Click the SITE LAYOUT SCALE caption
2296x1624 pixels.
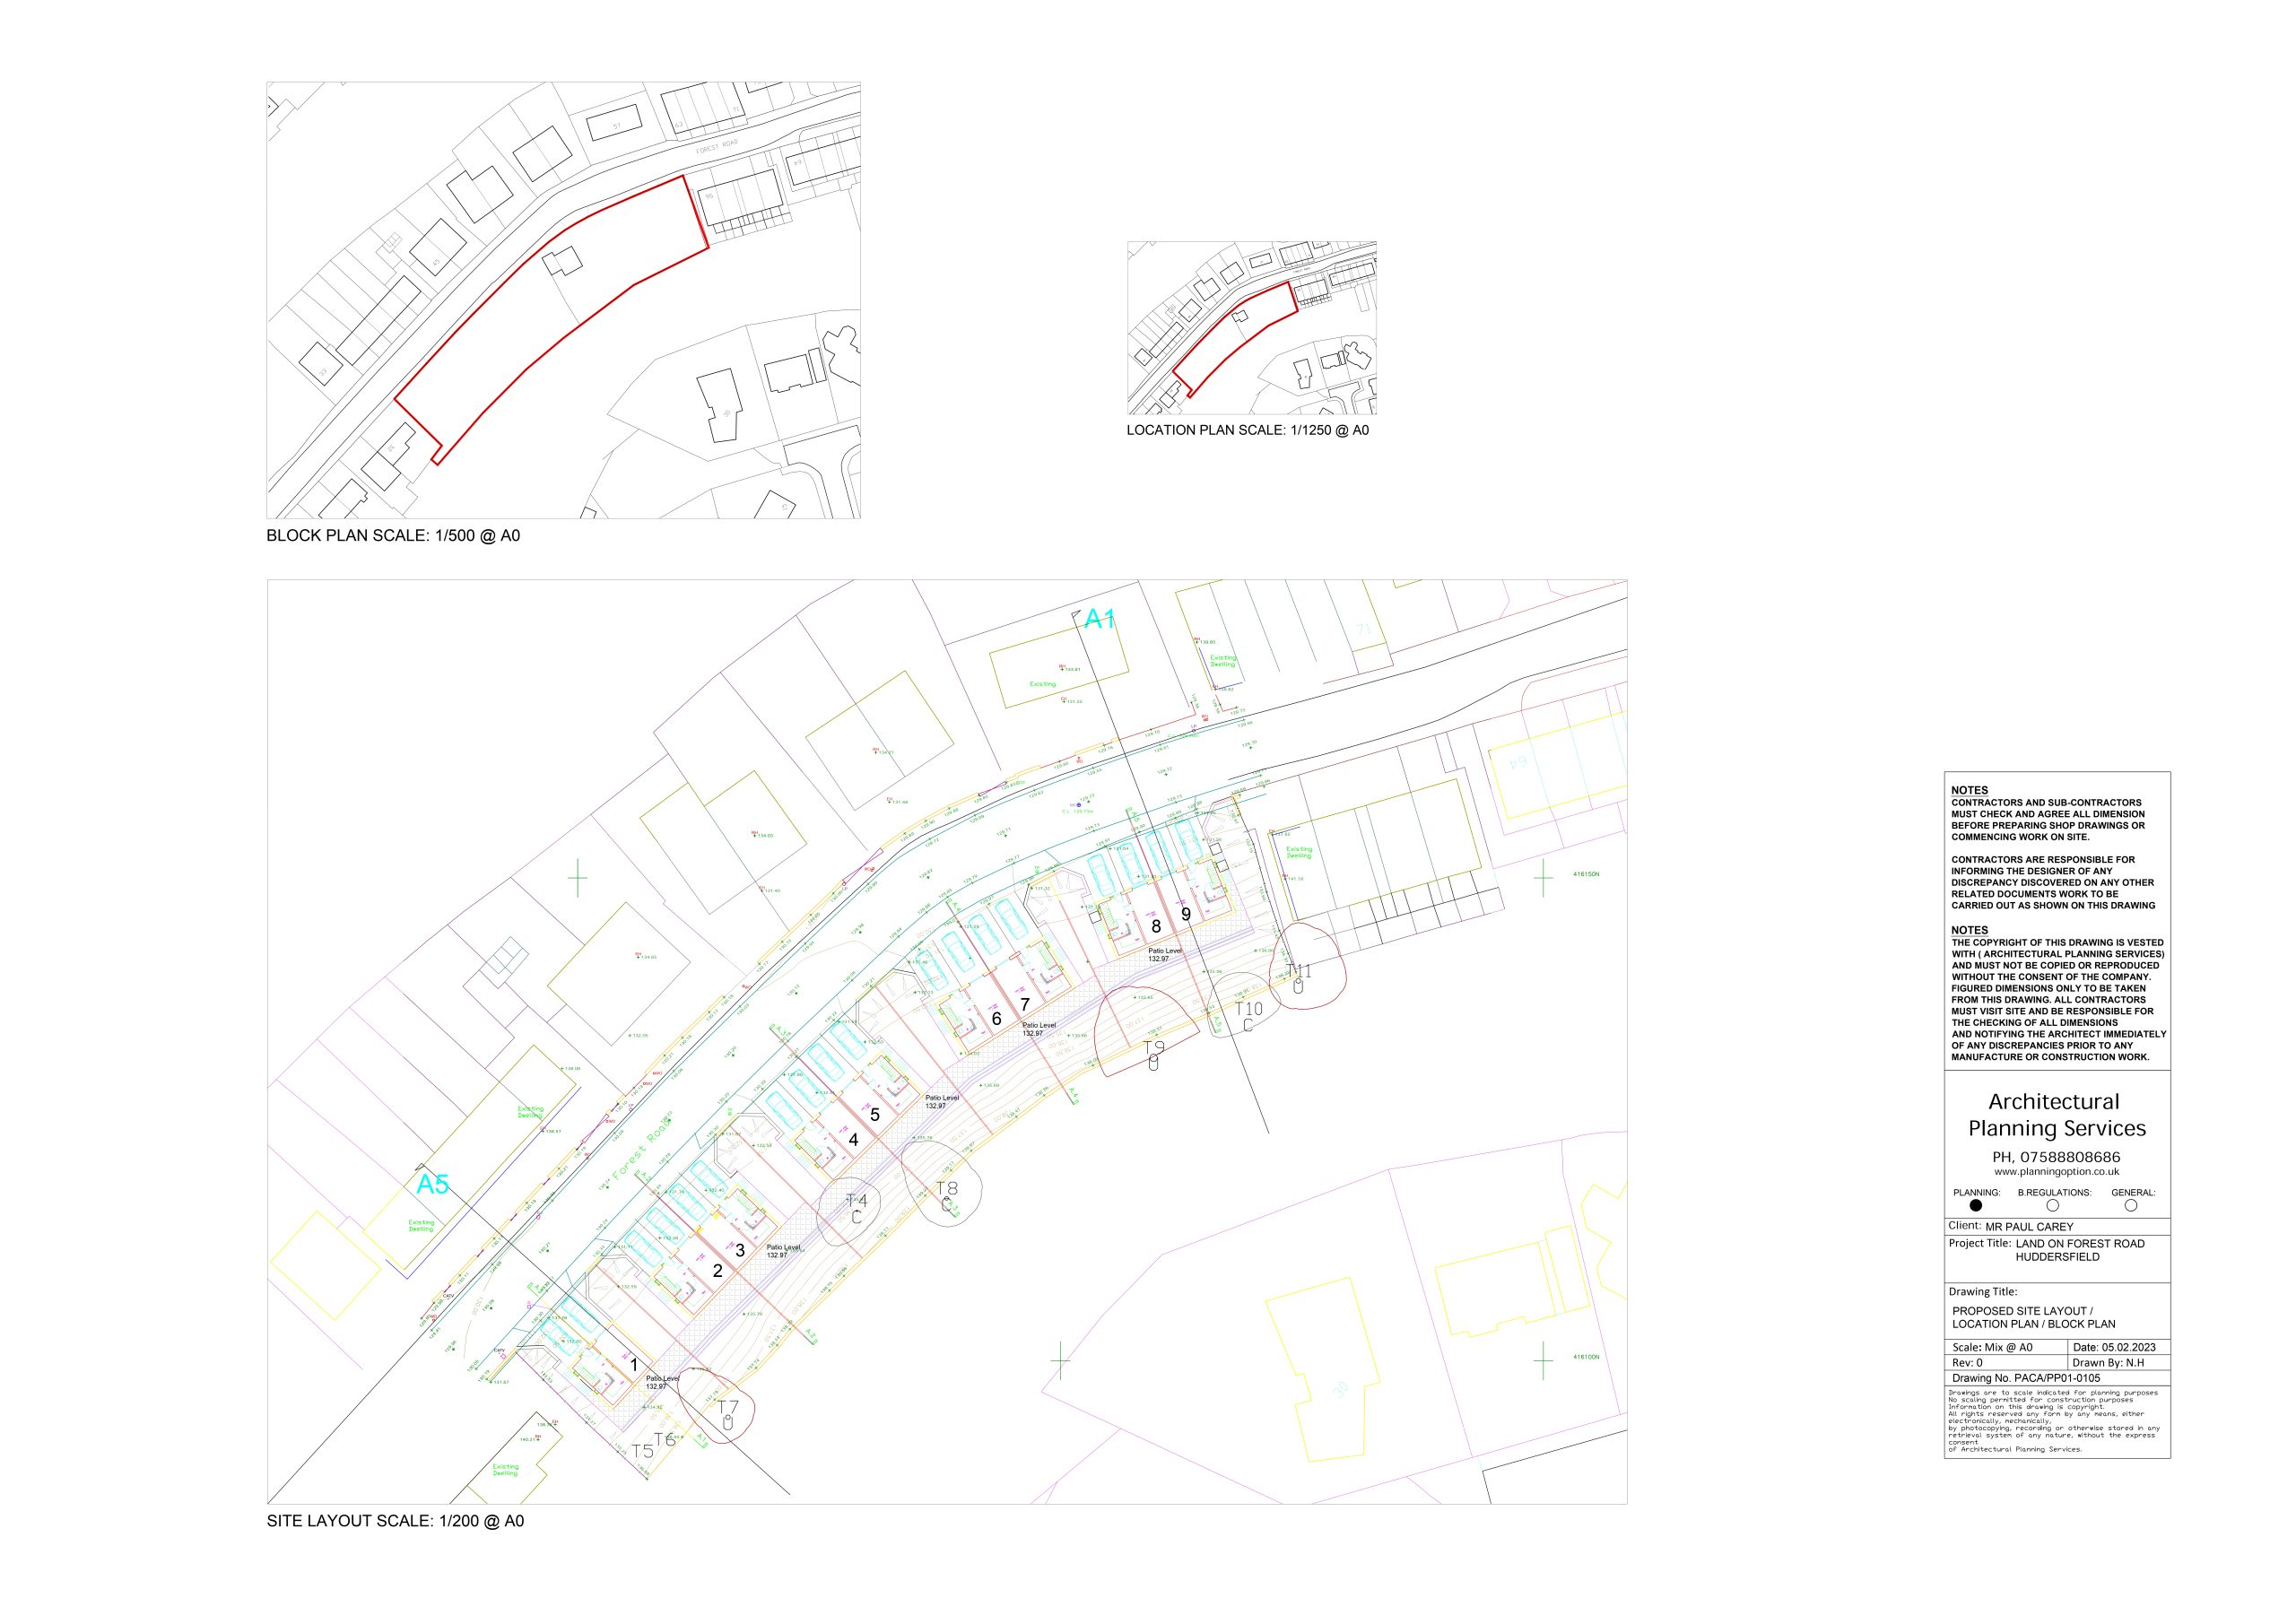coord(395,1521)
